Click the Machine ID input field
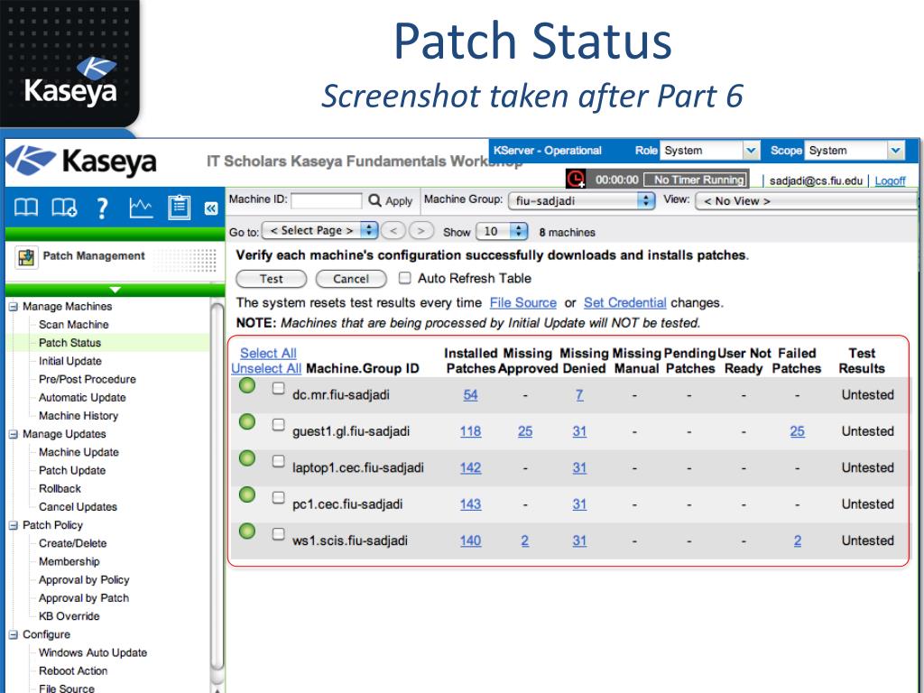Viewport: 924px width, 693px height. coord(327,201)
